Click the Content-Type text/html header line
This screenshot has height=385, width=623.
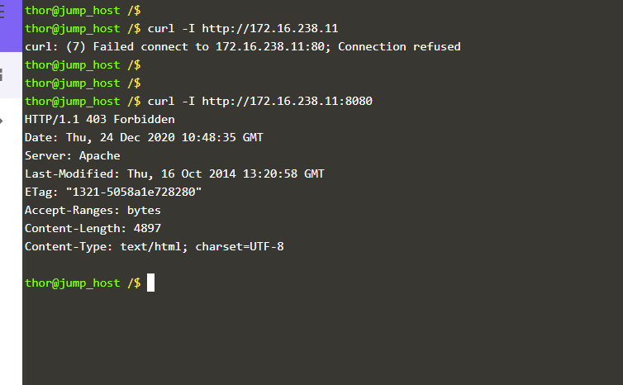point(154,246)
